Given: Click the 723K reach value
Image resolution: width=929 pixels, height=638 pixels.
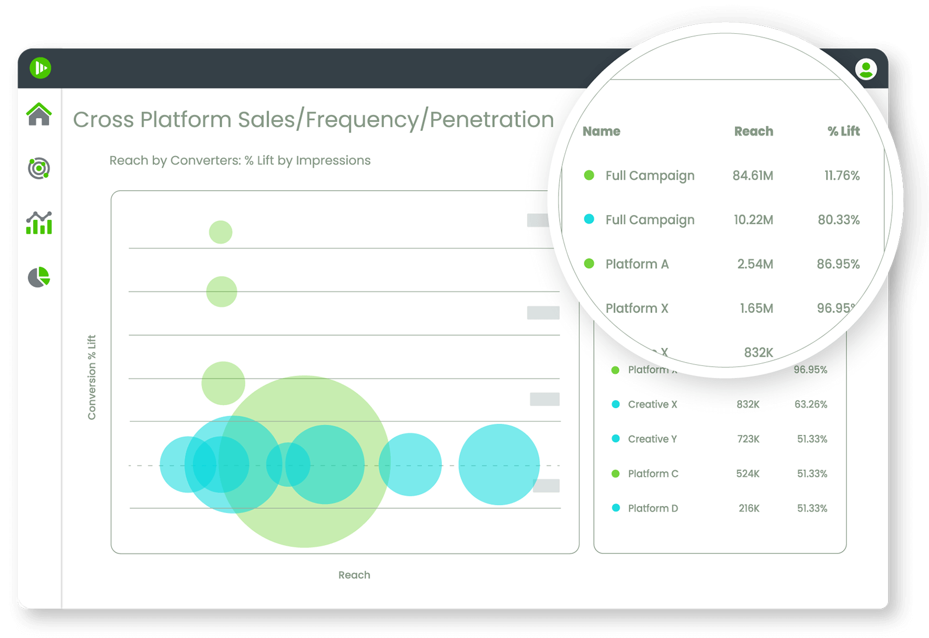Looking at the screenshot, I should [748, 439].
